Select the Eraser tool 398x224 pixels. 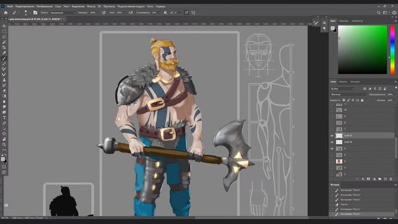click(x=4, y=90)
